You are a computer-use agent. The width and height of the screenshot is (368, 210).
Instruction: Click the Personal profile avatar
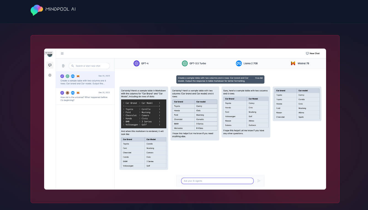(x=50, y=55)
